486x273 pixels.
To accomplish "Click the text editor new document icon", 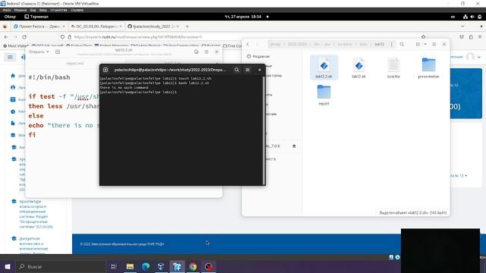I will click(x=58, y=52).
